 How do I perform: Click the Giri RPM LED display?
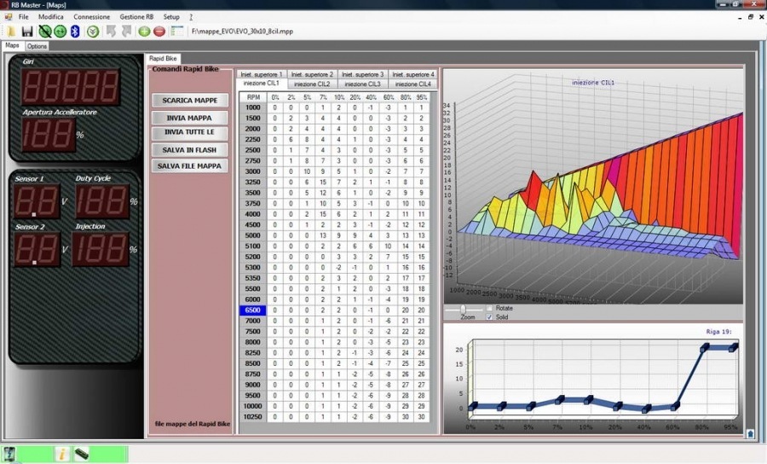[x=70, y=87]
